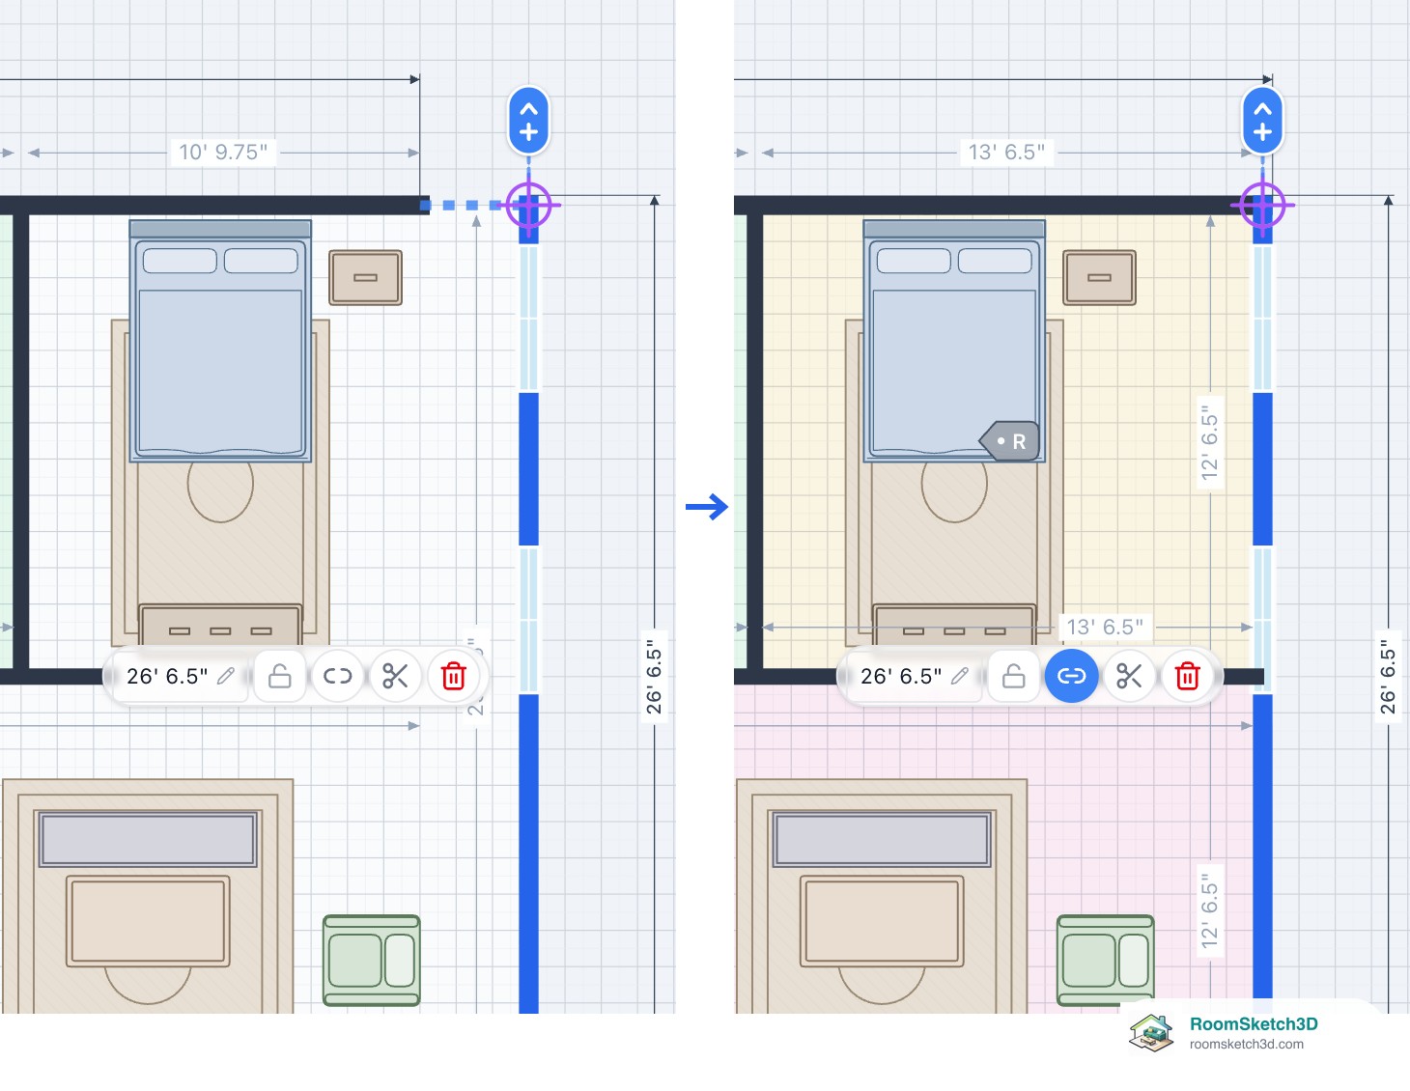Image resolution: width=1410 pixels, height=1091 pixels.
Task: Select the purple crosshair endpoint in right view
Action: point(1262,206)
